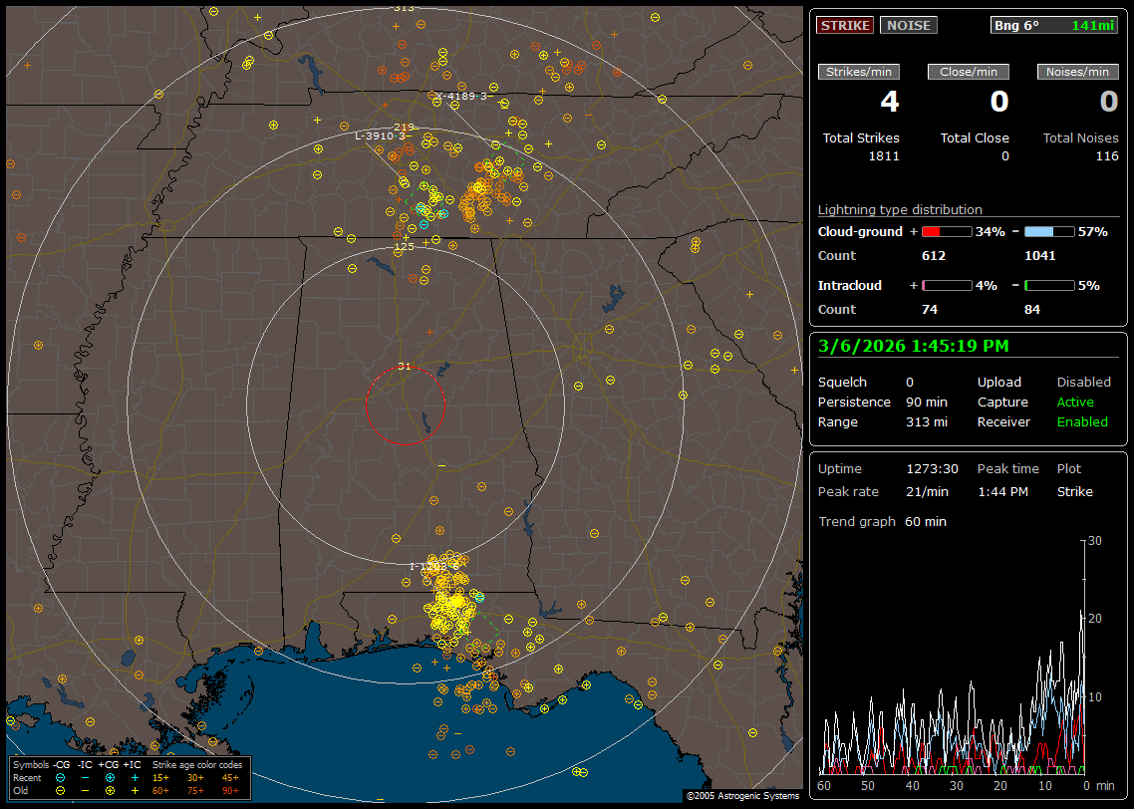
Task: Click the Strikes/min button
Action: pos(858,72)
